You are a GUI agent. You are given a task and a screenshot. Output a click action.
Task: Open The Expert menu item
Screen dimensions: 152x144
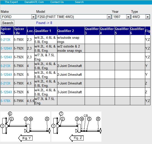[x=11, y=2]
